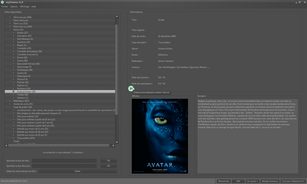Viewport: 307px width, 184px height.
Task: Expand the Réalisateur (421) node
Action: (10, 101)
